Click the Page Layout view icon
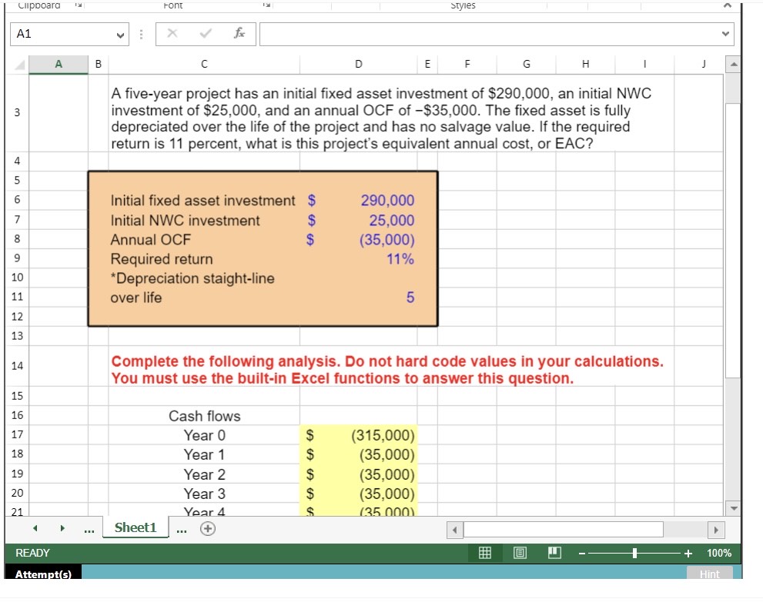 click(x=520, y=553)
